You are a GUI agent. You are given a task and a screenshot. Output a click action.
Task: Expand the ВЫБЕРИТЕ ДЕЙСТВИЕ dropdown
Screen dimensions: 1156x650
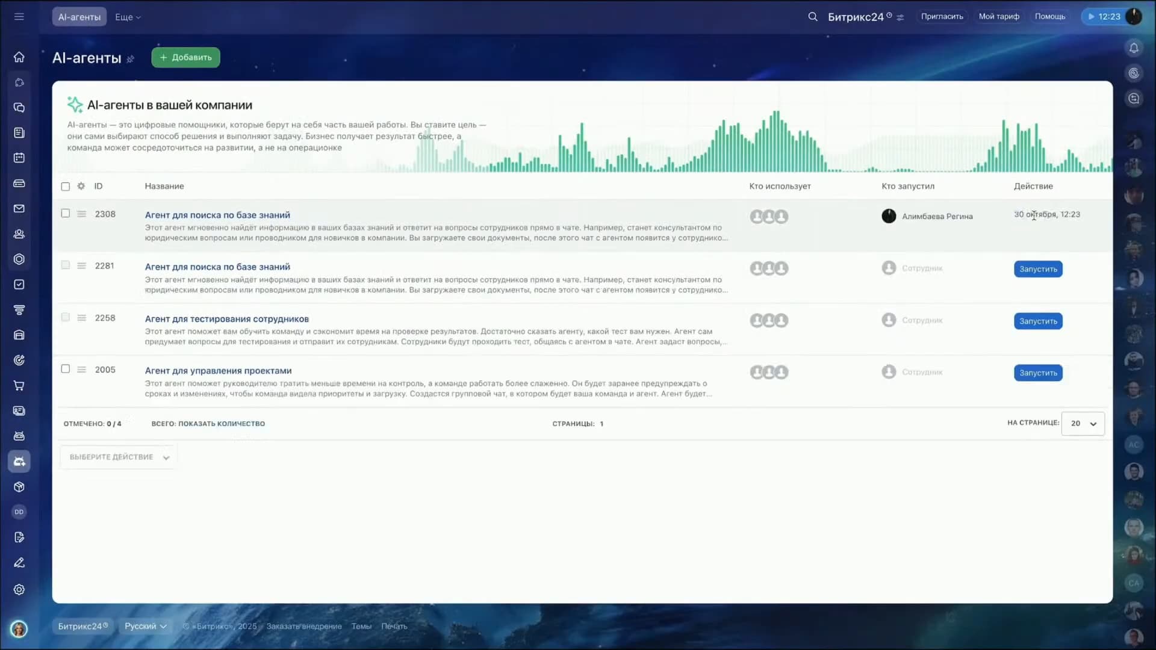click(x=117, y=457)
